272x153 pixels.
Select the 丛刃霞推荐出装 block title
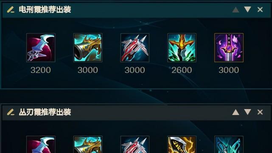tap(45, 112)
